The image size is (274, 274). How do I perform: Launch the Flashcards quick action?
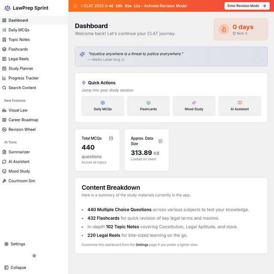click(148, 106)
